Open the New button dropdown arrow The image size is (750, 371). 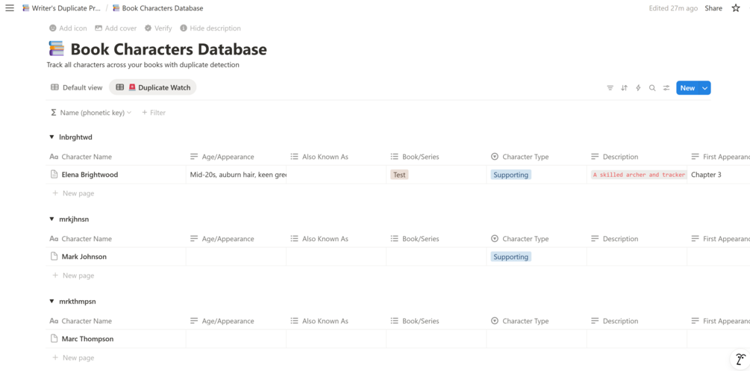704,88
